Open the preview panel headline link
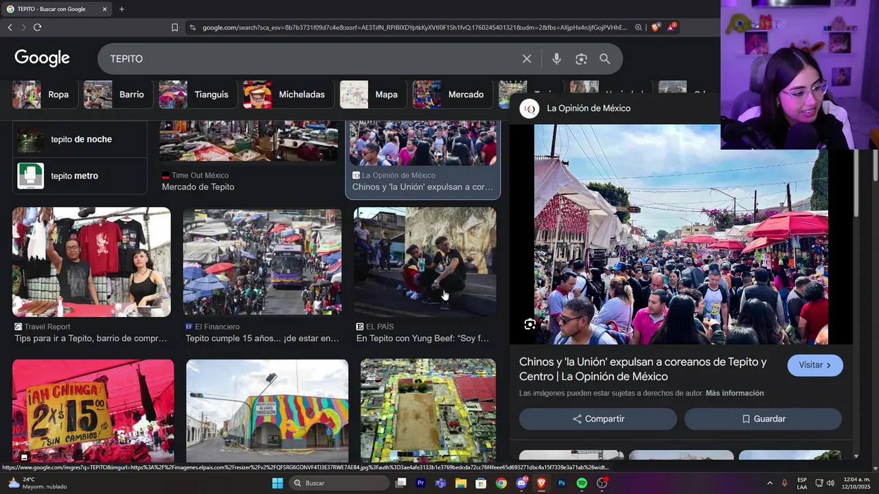 [643, 369]
